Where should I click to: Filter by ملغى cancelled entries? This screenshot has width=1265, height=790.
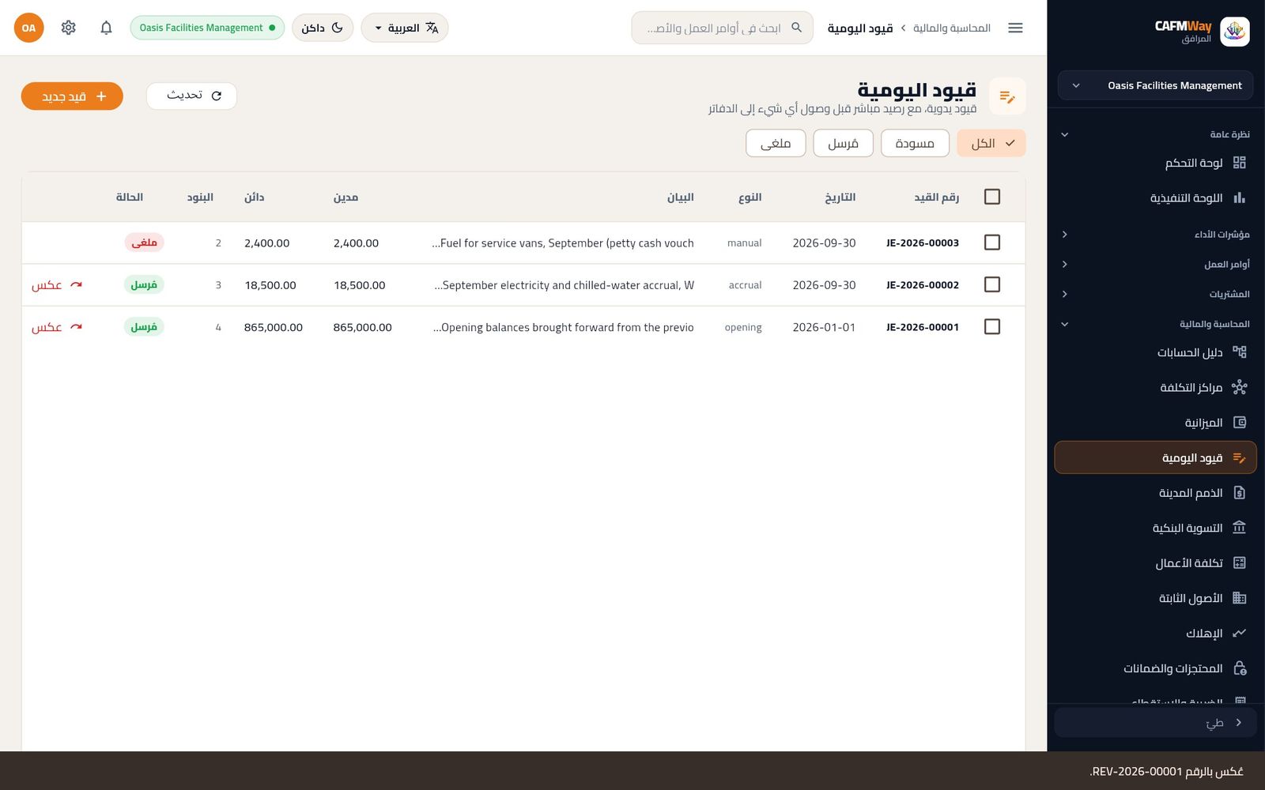point(776,143)
